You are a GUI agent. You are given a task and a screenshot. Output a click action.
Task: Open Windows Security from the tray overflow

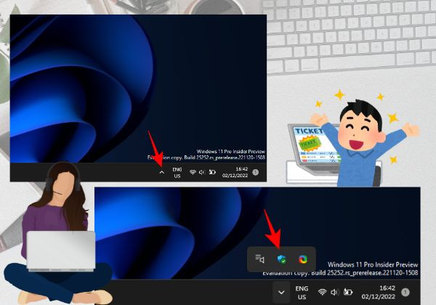tap(282, 259)
